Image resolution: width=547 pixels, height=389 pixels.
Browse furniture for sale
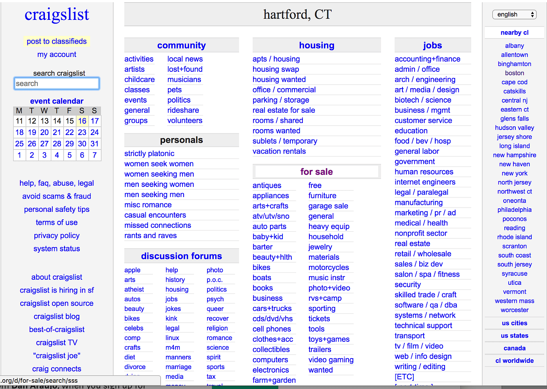click(x=322, y=195)
